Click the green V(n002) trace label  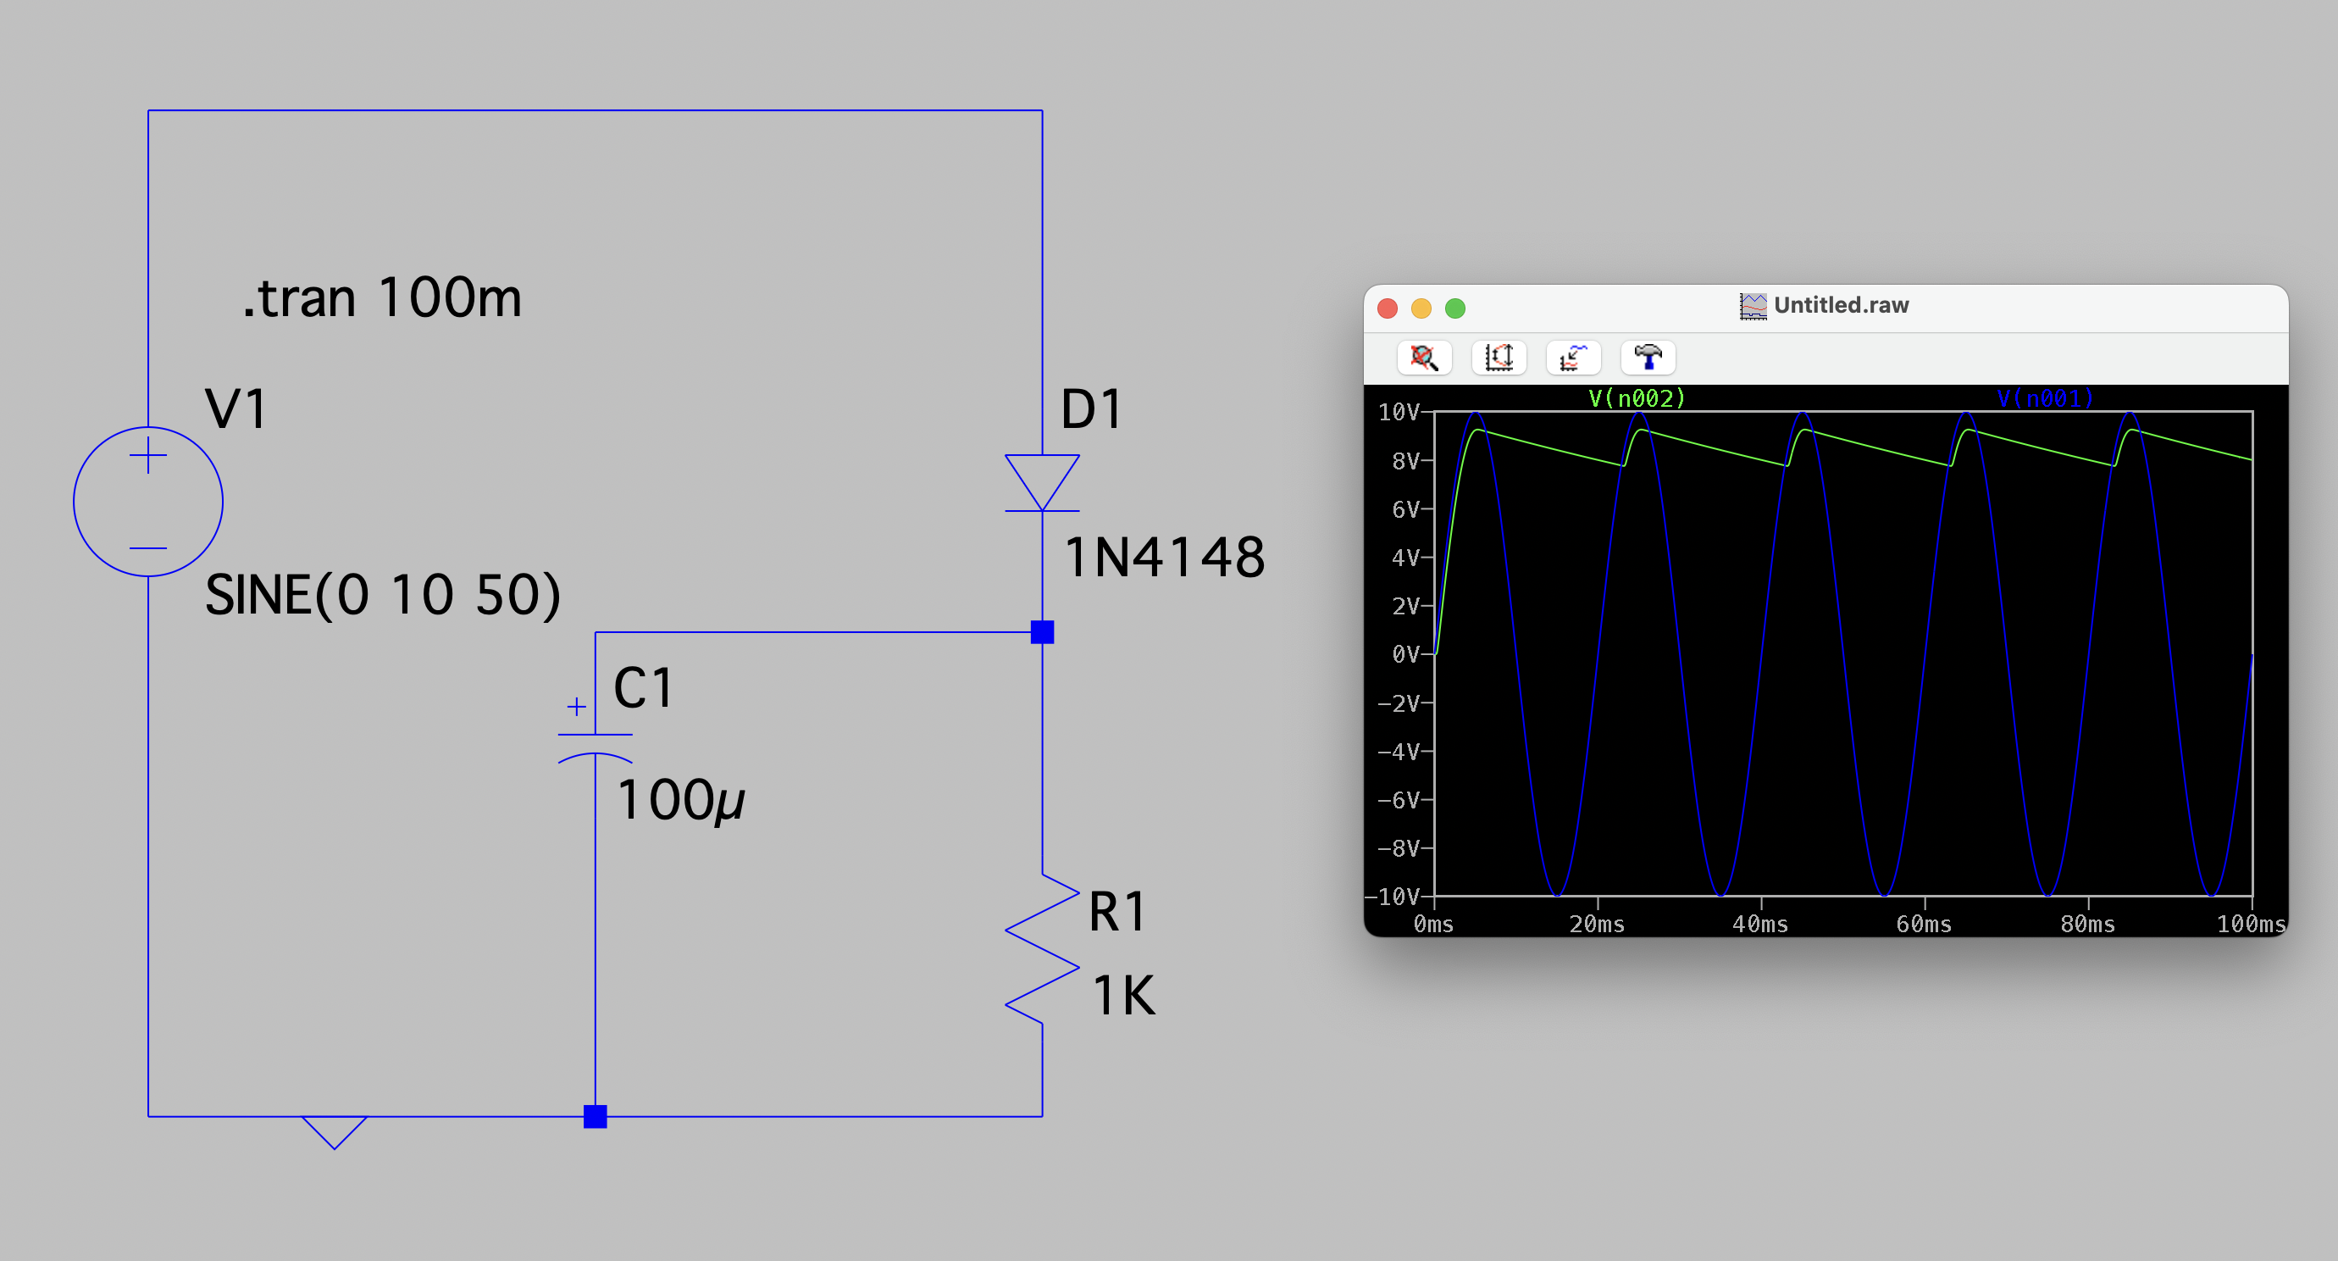click(1636, 397)
